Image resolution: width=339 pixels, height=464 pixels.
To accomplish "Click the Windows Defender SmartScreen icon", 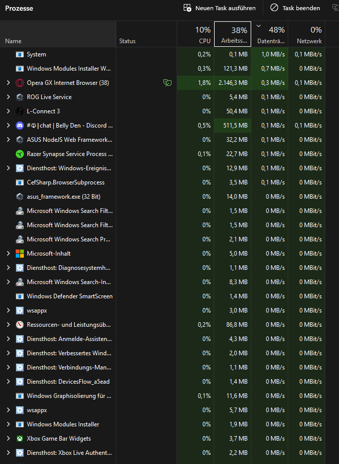I will (19, 296).
